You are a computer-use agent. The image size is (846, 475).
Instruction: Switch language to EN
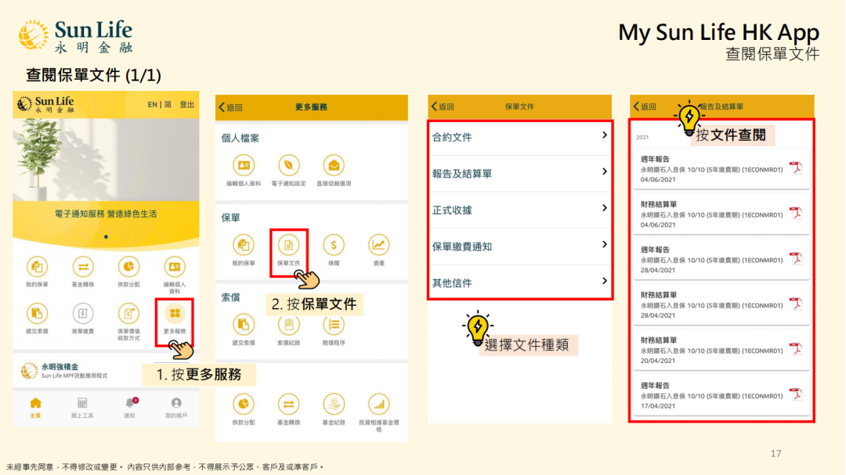(152, 105)
